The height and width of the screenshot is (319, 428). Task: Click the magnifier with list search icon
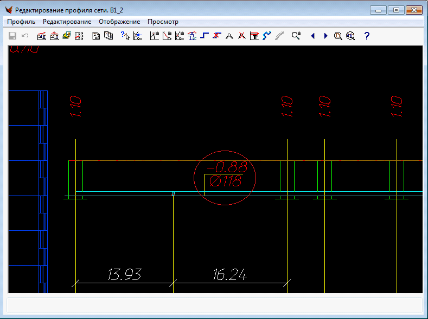click(296, 36)
